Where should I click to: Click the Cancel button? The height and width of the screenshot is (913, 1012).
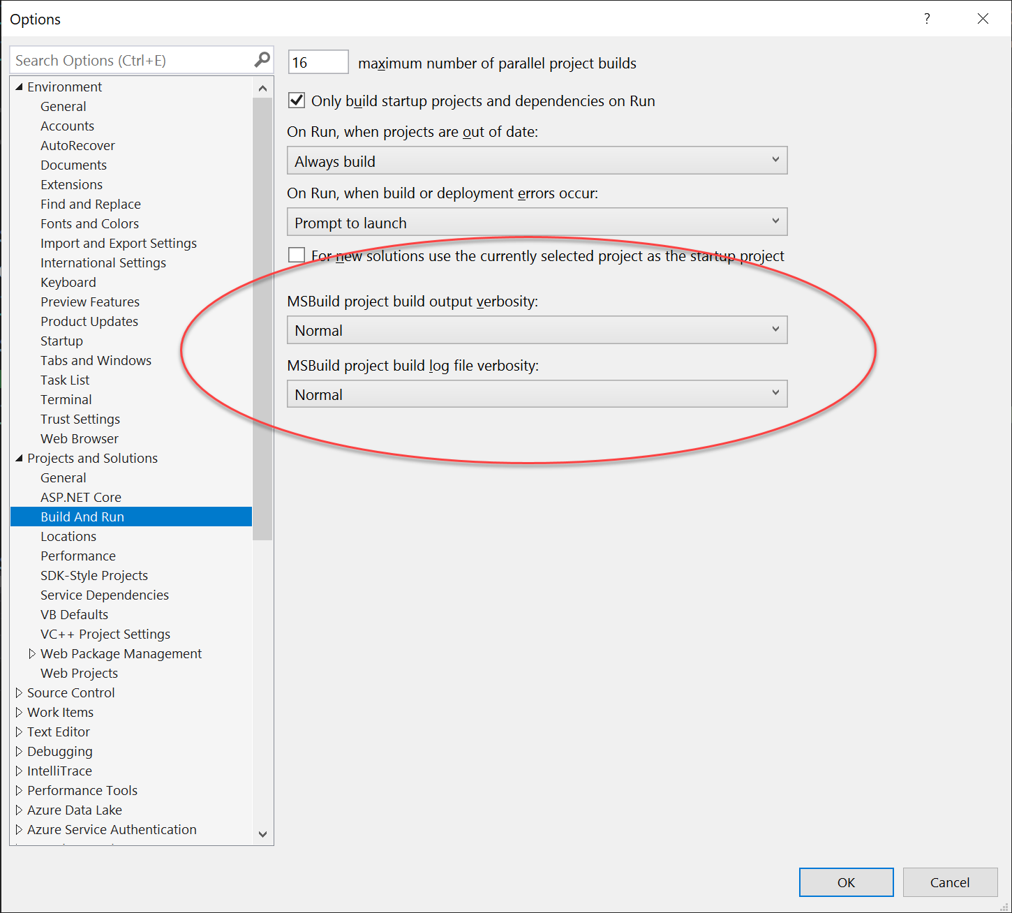click(950, 882)
